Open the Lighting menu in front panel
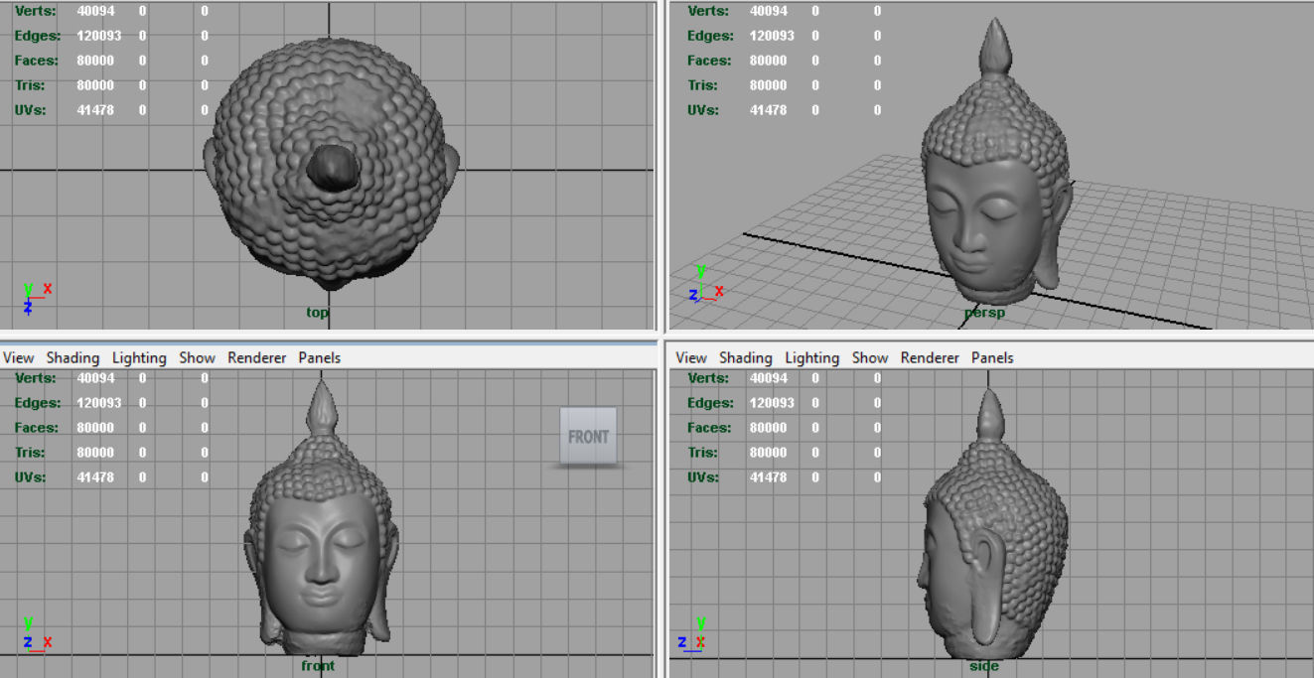The height and width of the screenshot is (678, 1314). tap(139, 357)
